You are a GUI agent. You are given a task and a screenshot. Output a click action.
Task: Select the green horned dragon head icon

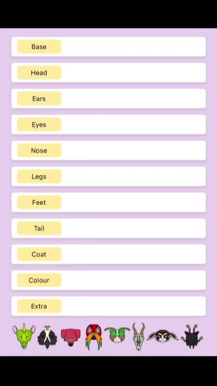24,336
